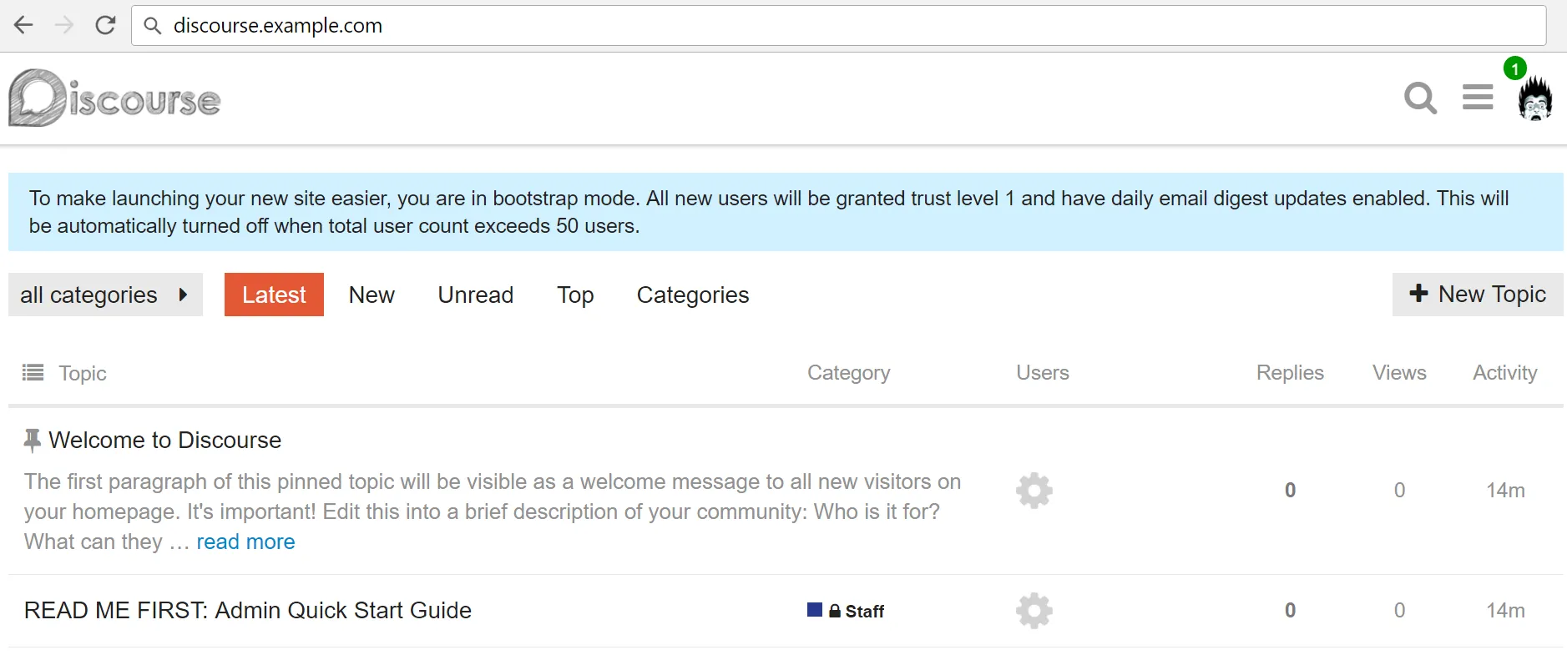Sort by Activity column header
The image size is (1567, 655).
[x=1504, y=373]
